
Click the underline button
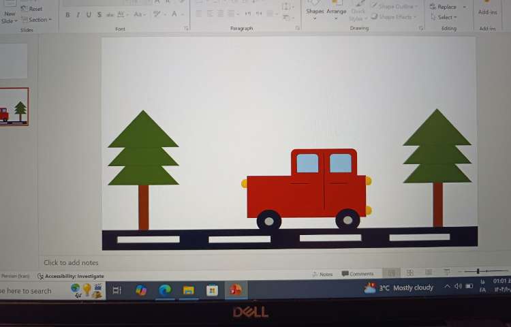pyautogui.click(x=89, y=14)
